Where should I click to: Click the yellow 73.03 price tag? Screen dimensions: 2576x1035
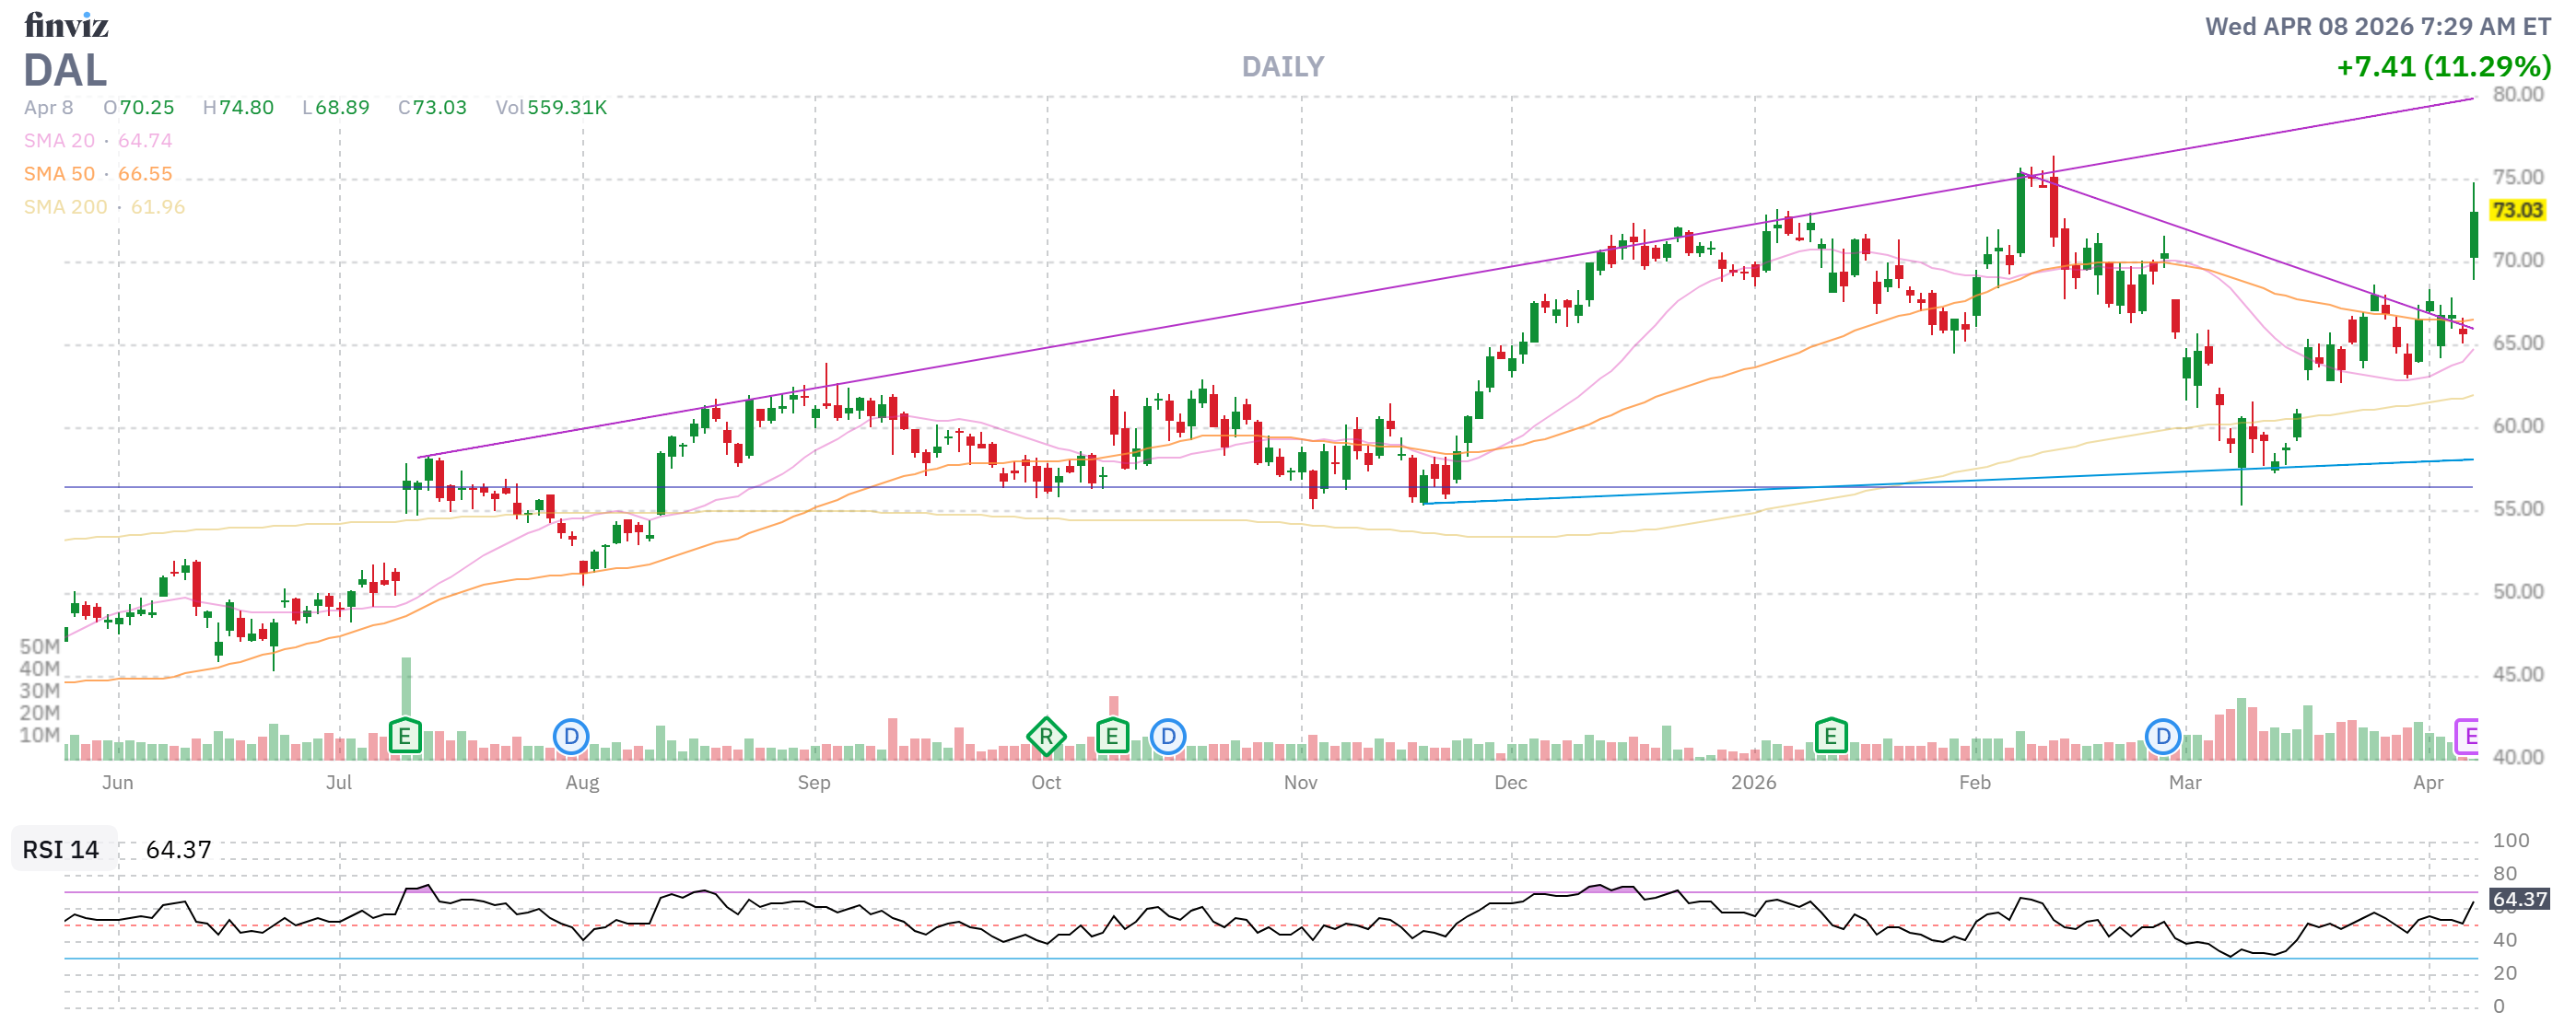tap(2517, 210)
